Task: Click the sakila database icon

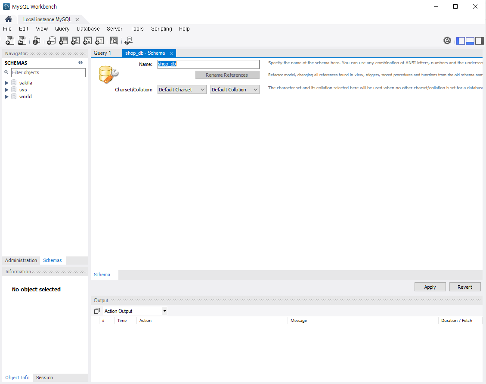Action: pos(14,83)
